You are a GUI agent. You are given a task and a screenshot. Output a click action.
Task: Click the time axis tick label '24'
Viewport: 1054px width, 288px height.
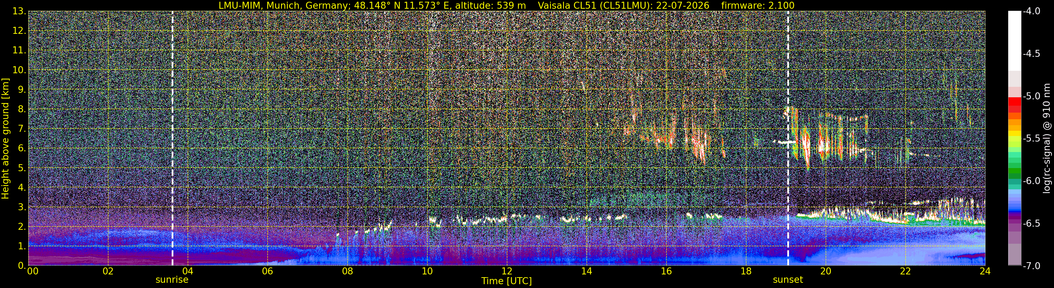click(985, 271)
